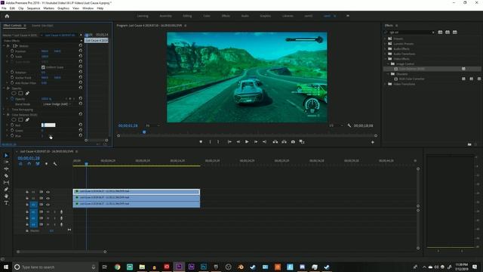
Task: Filter effects by Accelerated Effects badge
Action: (x=440, y=32)
